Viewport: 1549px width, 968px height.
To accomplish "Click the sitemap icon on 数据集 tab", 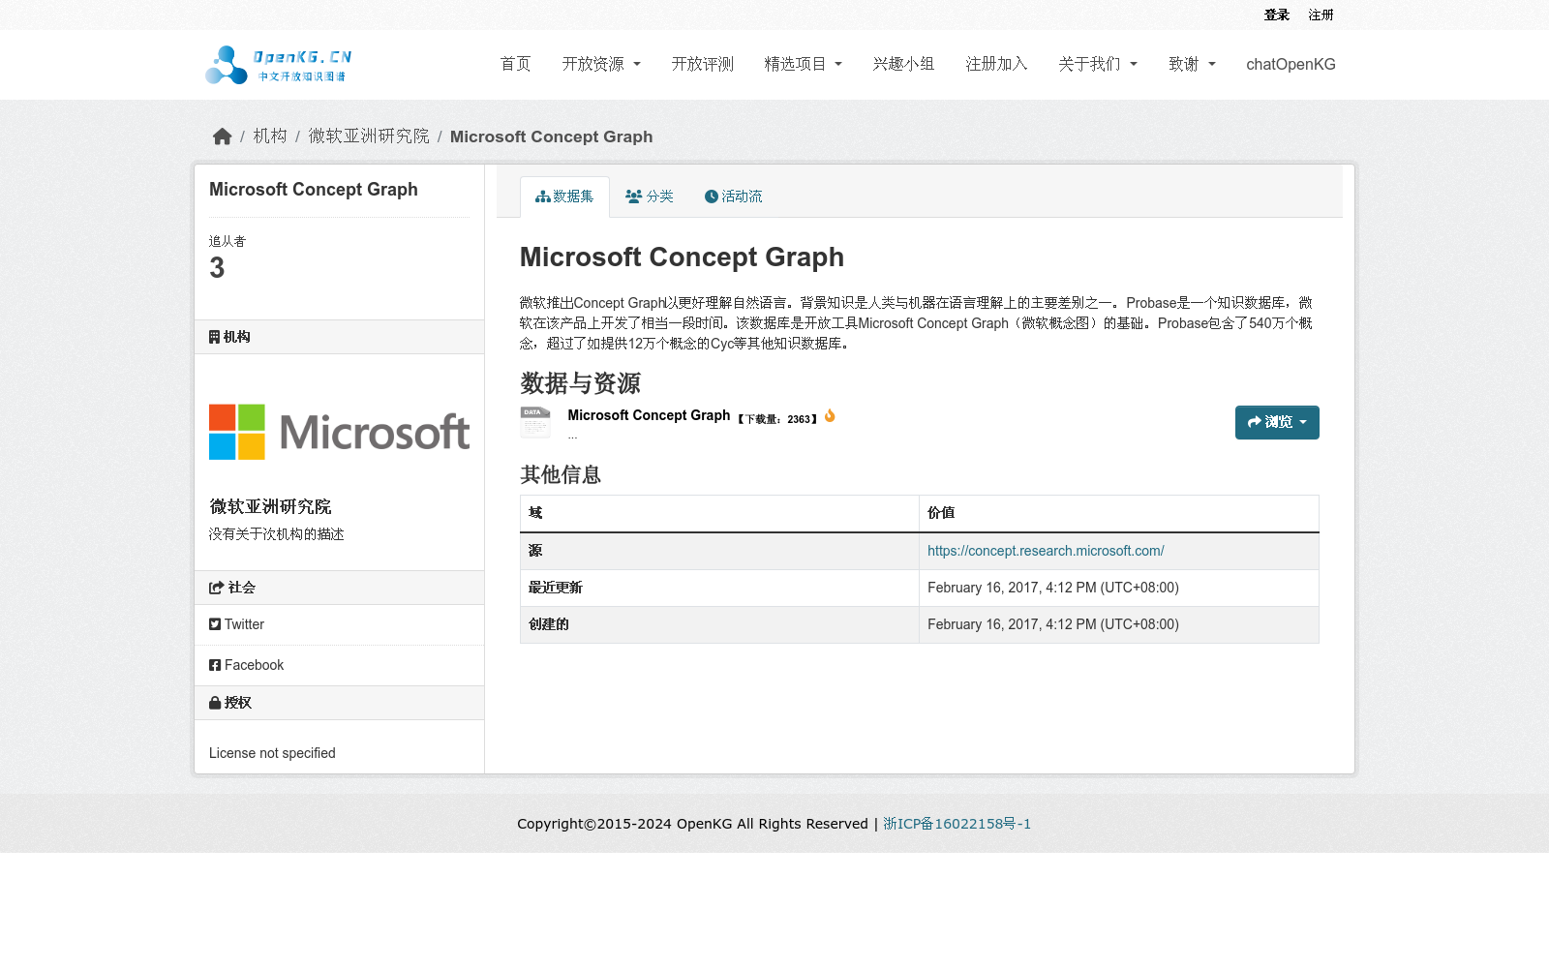I will 543,196.
